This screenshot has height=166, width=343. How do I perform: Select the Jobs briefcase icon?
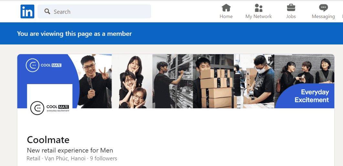pyautogui.click(x=291, y=8)
